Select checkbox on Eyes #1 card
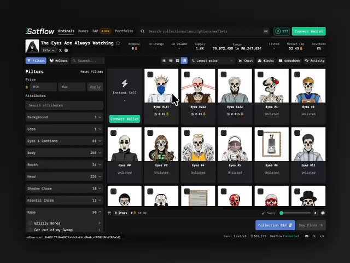350x263 pixels. coord(260,75)
